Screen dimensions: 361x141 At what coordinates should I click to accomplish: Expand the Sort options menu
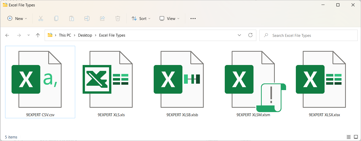tap(141, 18)
